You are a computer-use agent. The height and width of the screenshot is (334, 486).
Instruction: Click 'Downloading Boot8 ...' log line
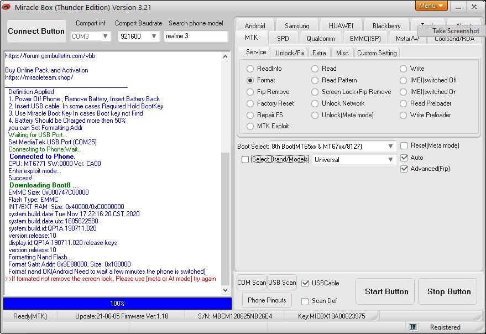pyautogui.click(x=44, y=185)
